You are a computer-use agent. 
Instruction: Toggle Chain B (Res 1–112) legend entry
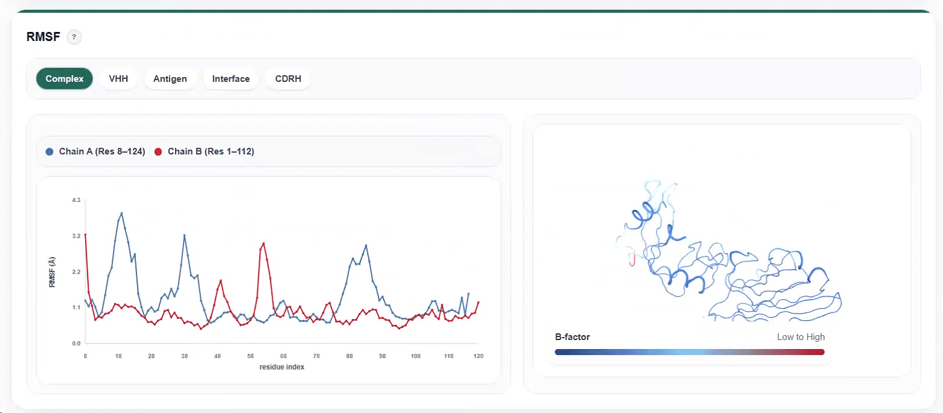coord(204,151)
